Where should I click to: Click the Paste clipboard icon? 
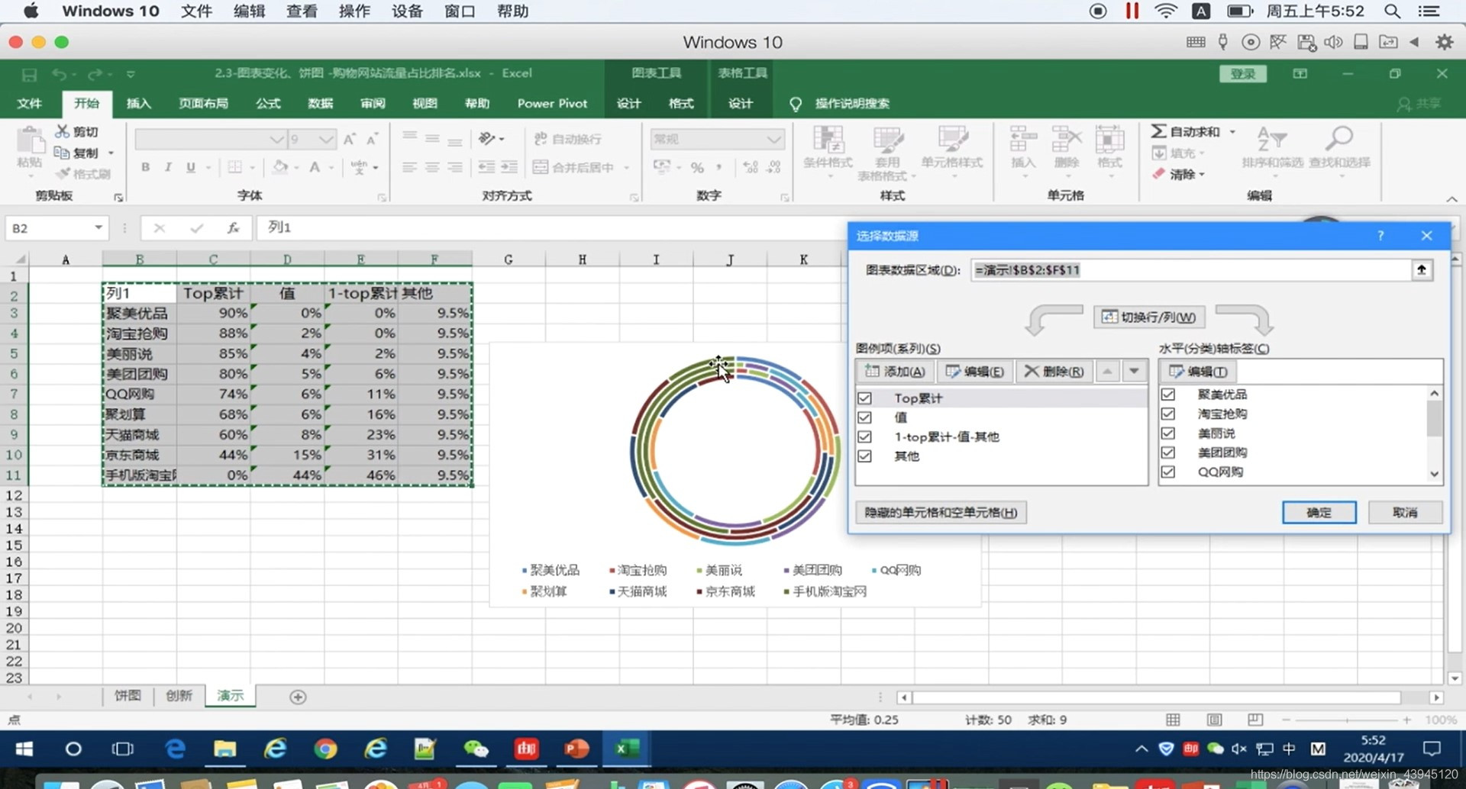pyautogui.click(x=30, y=142)
